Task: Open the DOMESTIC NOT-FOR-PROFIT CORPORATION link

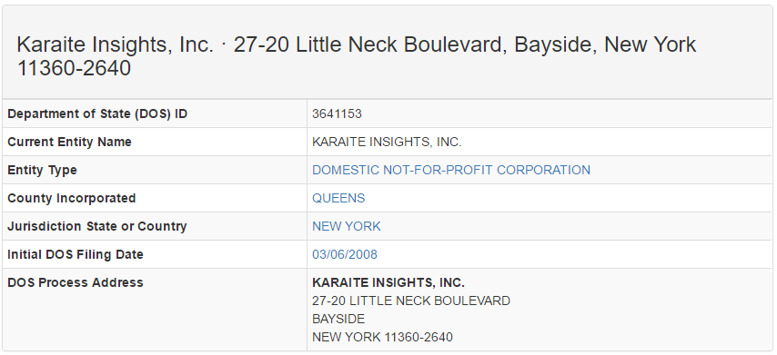Action: tap(451, 170)
